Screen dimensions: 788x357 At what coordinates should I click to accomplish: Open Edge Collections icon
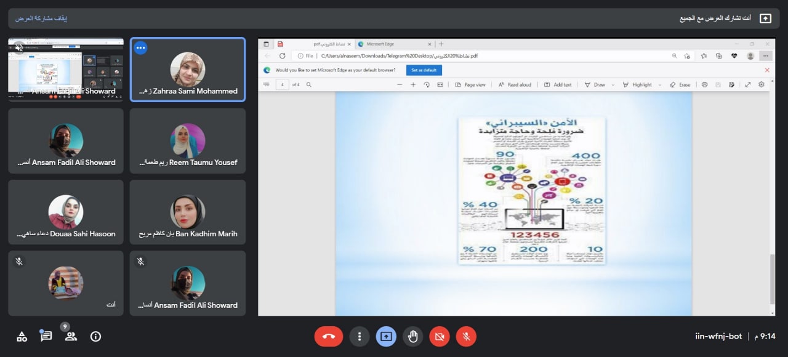719,56
